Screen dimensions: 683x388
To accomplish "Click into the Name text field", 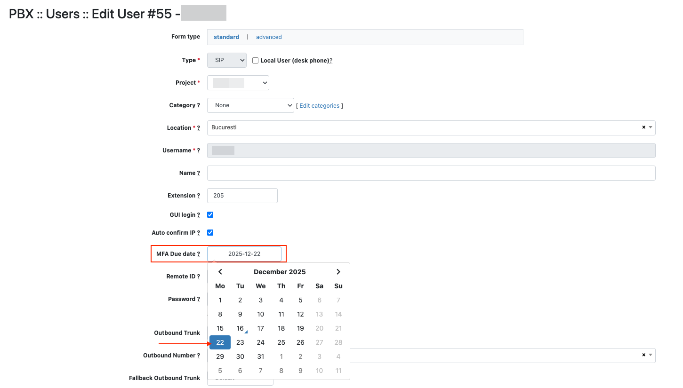I will coord(431,173).
